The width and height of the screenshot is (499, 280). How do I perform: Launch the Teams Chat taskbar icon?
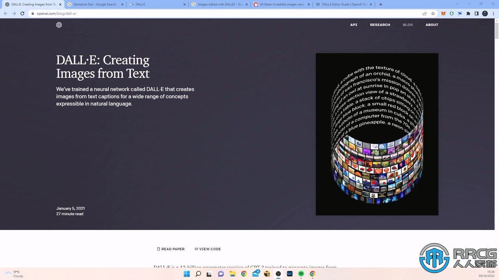pos(221,274)
